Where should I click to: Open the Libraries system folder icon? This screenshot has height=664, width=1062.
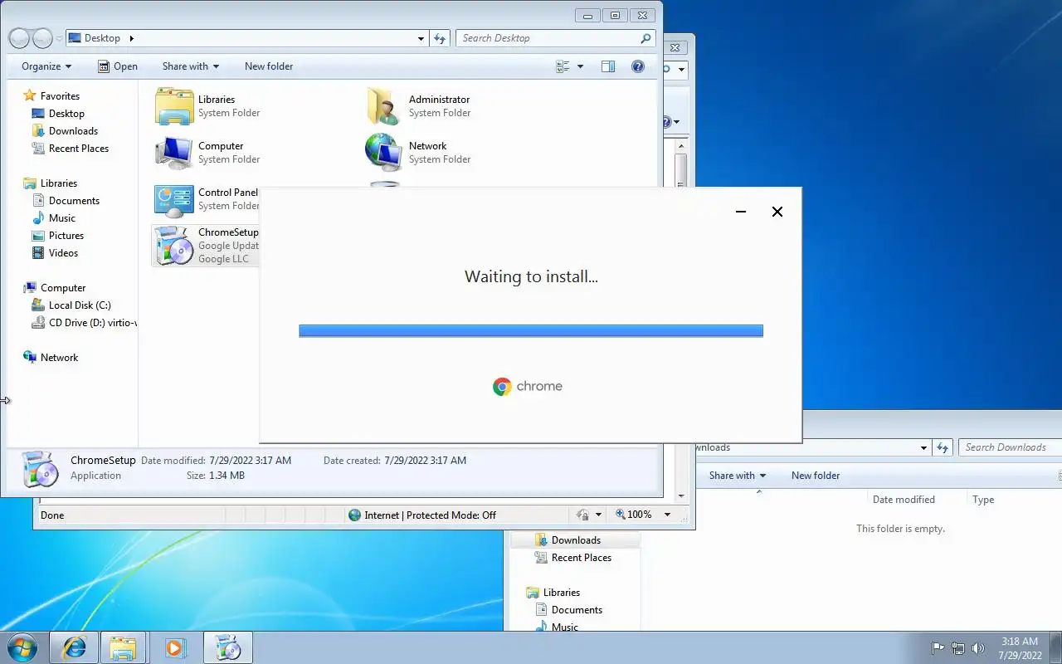(174, 106)
